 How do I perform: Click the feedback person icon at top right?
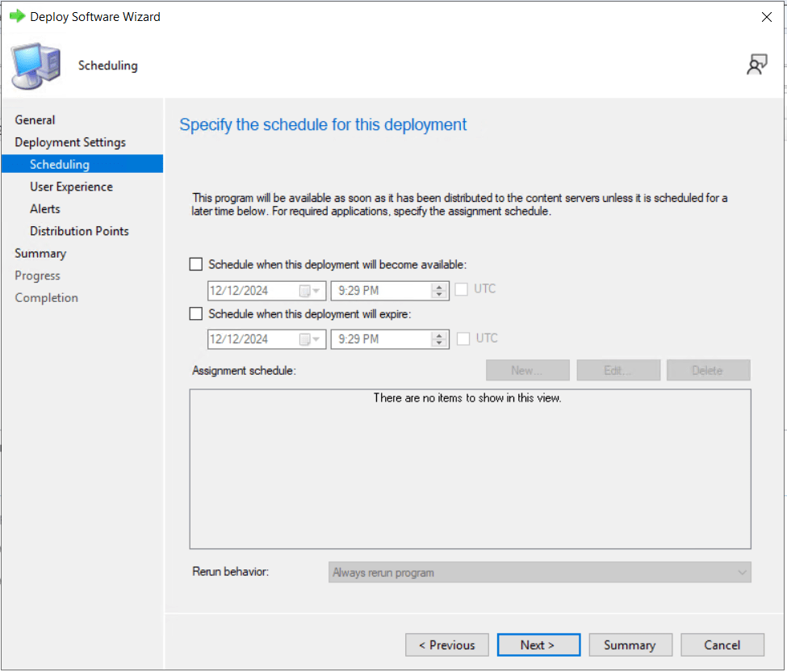(756, 65)
